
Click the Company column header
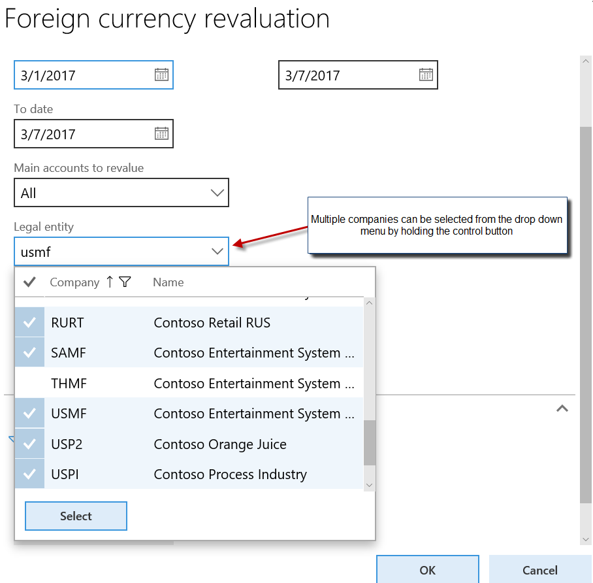pyautogui.click(x=74, y=282)
